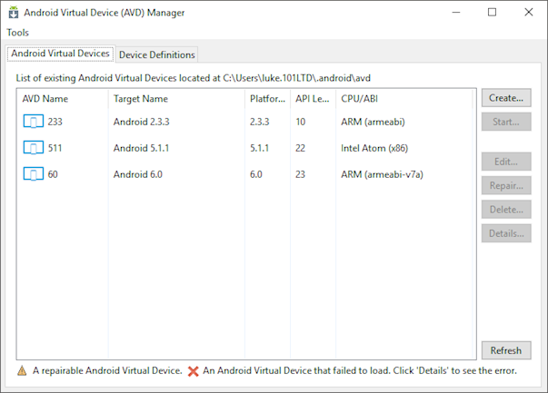548x393 pixels.
Task: Click target 'Android 5.1.1'
Action: (x=141, y=148)
